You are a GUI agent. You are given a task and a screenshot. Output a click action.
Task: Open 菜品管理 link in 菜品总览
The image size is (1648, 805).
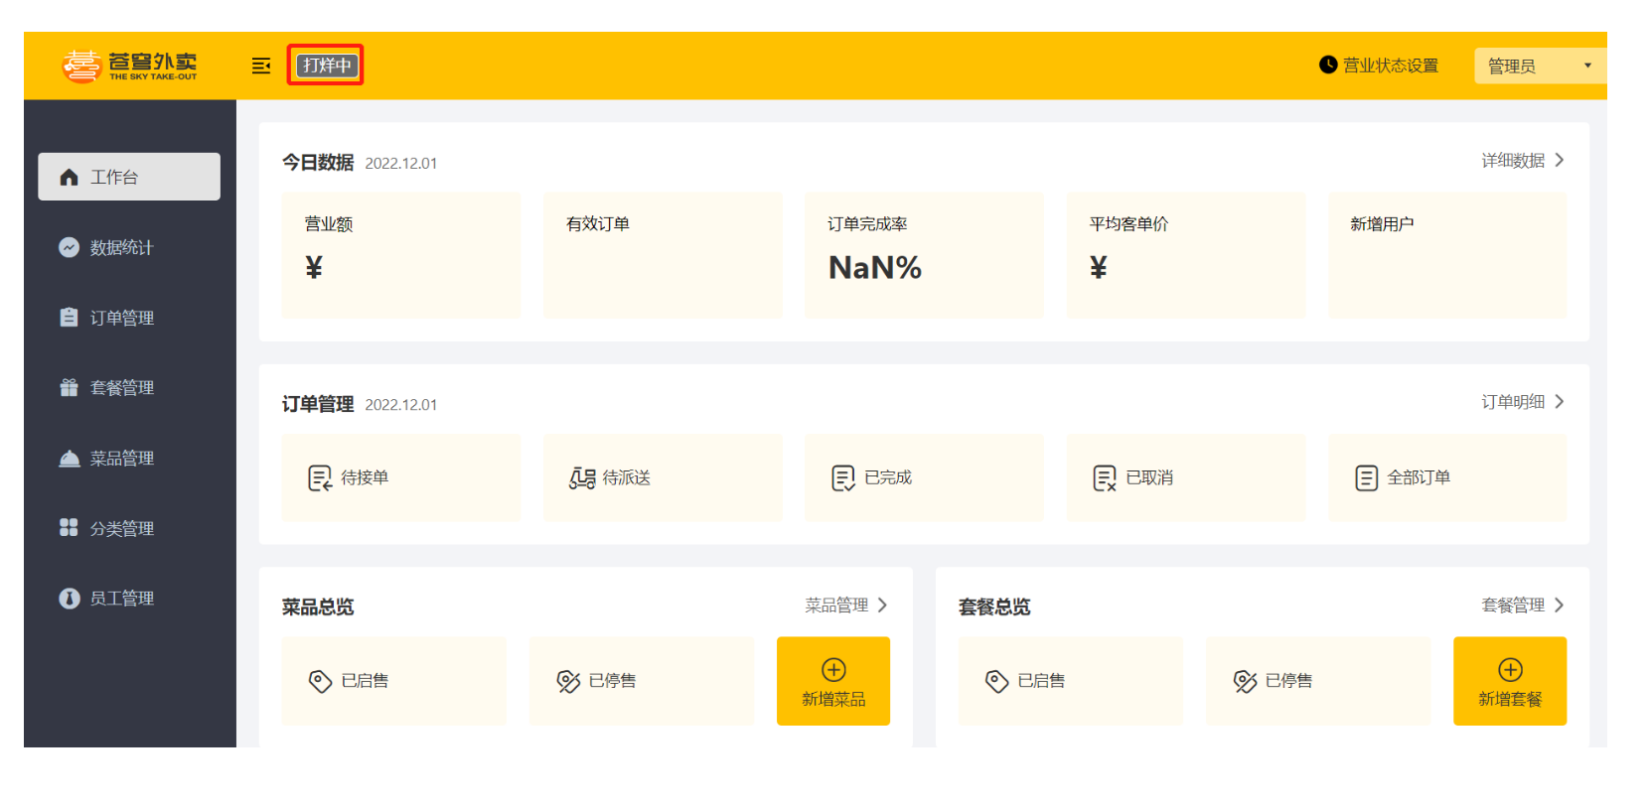(836, 605)
